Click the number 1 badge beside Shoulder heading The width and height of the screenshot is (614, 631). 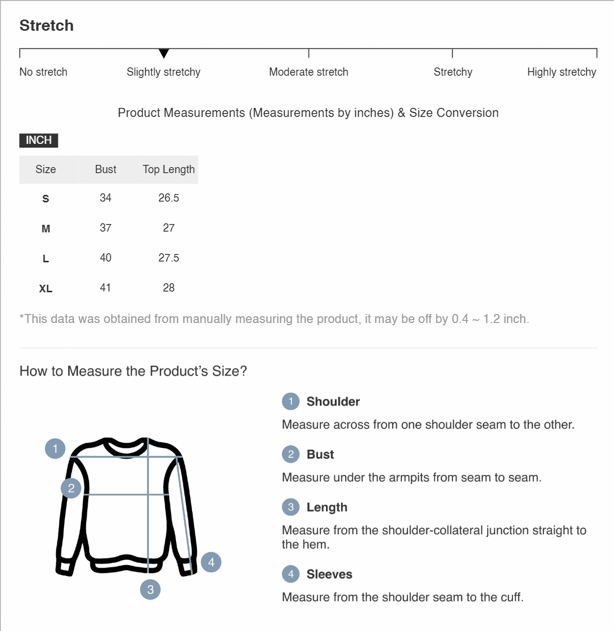coord(290,402)
